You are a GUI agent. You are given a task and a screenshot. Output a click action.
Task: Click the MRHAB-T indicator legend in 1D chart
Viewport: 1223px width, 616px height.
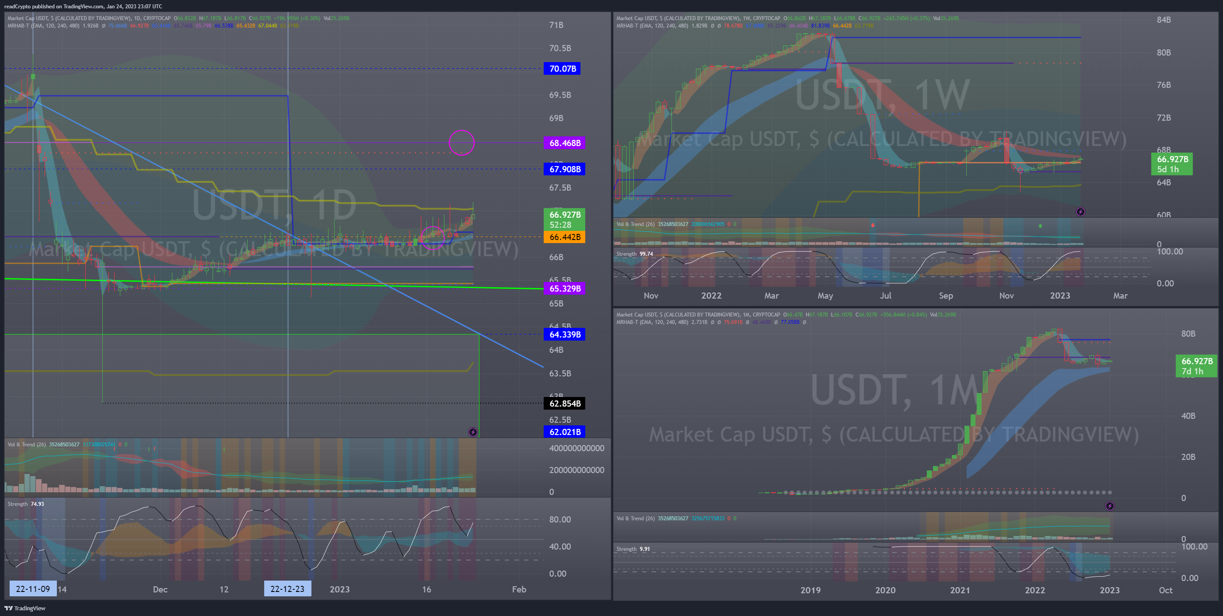(43, 26)
